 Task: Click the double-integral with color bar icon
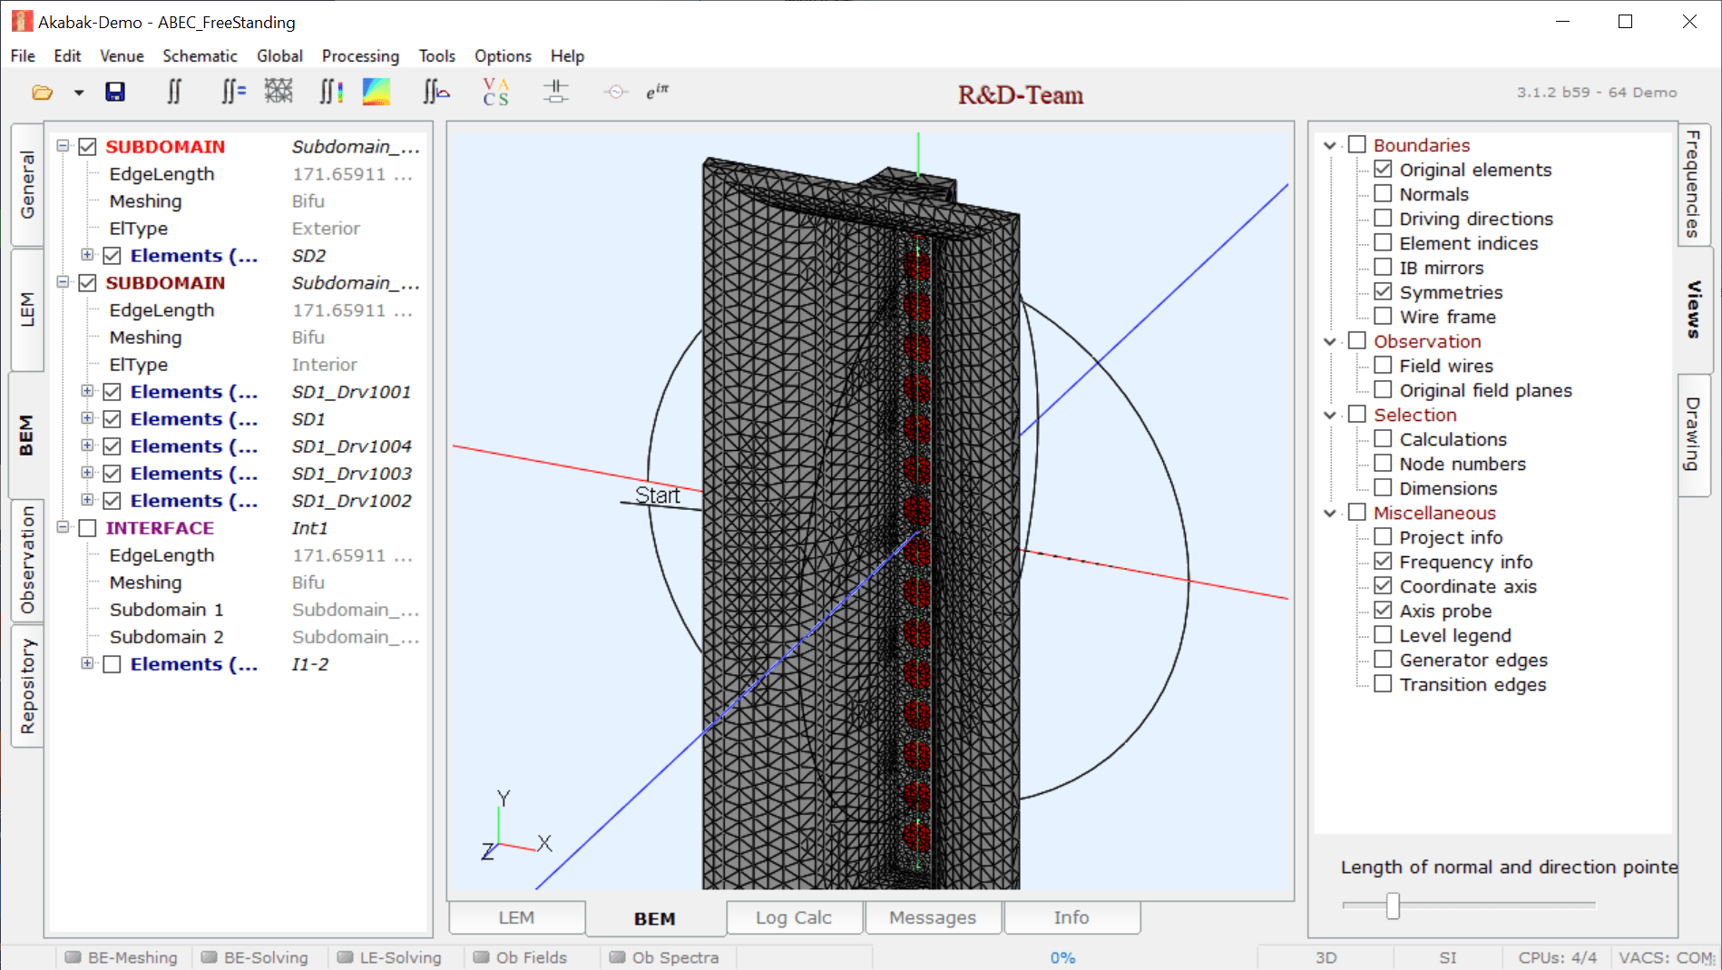click(x=331, y=92)
